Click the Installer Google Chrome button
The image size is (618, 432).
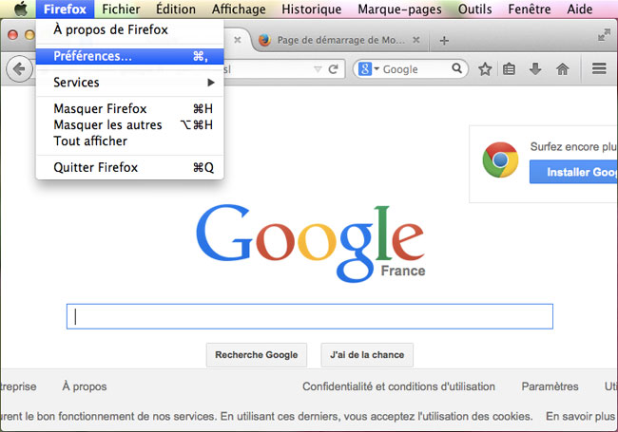pos(573,172)
